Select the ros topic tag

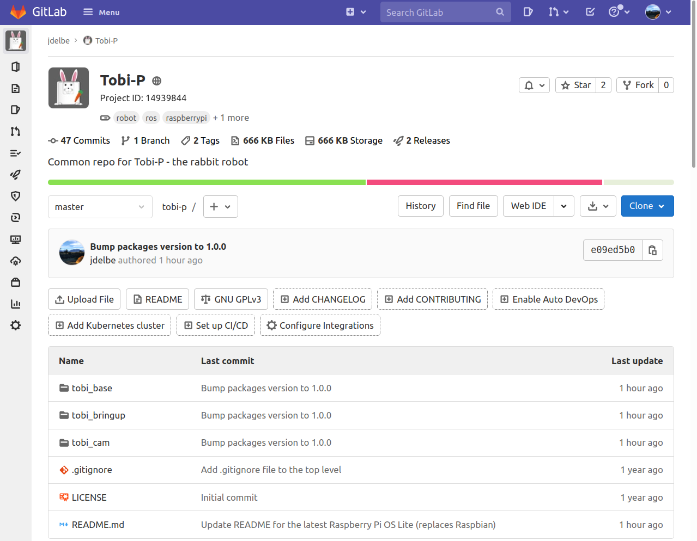[x=151, y=118]
